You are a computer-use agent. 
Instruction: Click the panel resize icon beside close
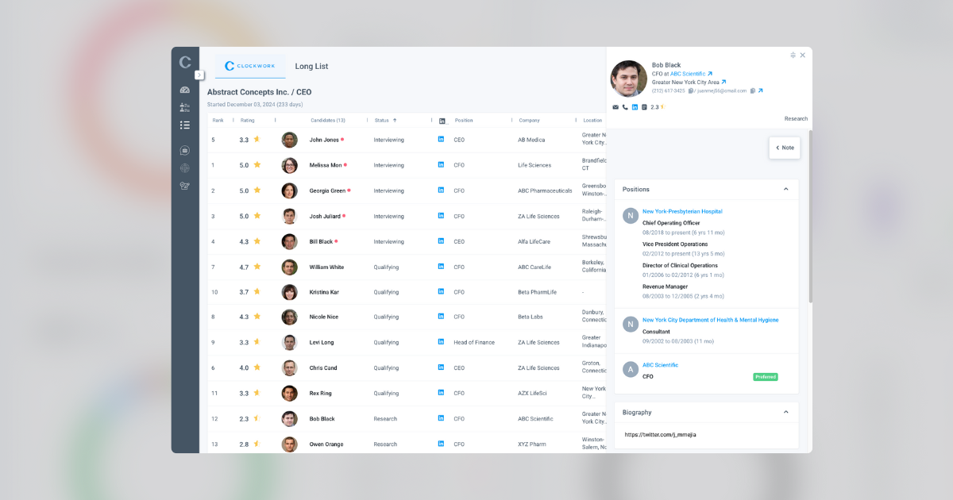(x=793, y=56)
